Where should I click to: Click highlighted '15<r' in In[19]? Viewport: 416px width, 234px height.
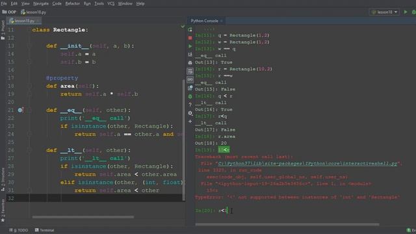tap(224, 150)
